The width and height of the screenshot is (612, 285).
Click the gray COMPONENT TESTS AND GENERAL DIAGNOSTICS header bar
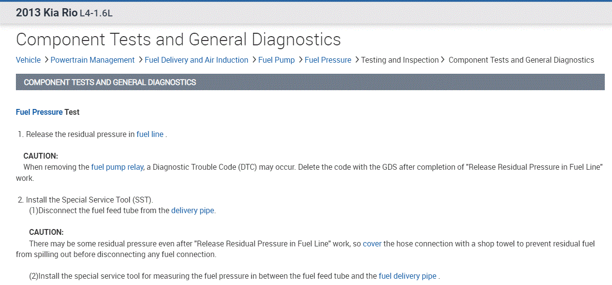[x=310, y=82]
